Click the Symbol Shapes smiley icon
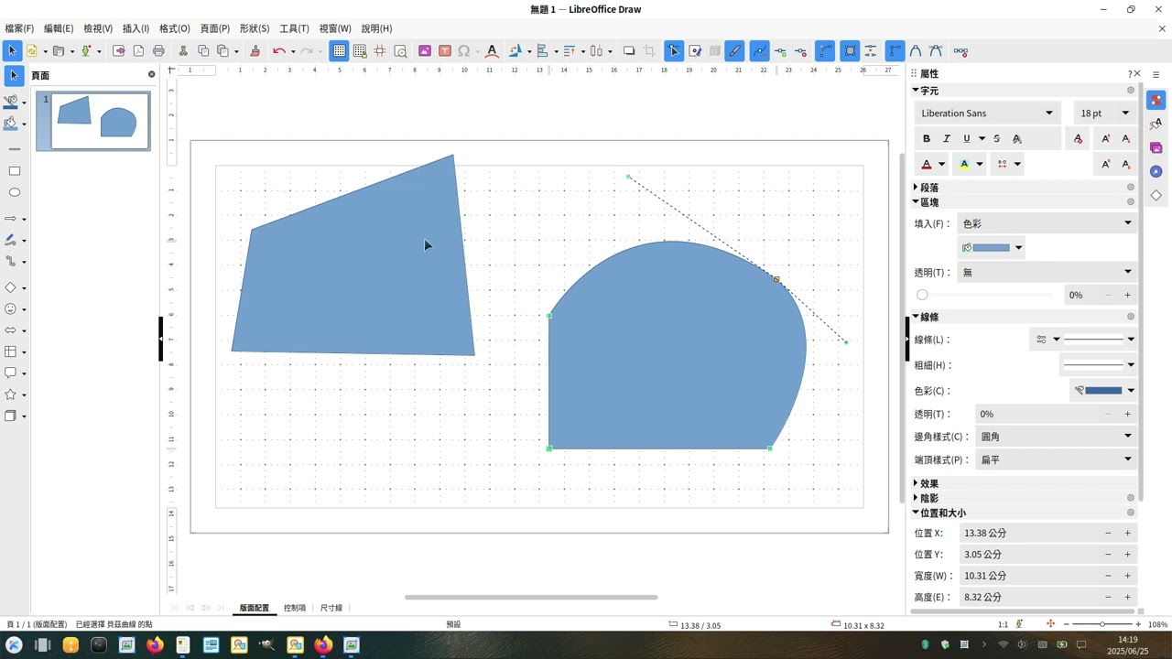1172x659 pixels. (x=11, y=309)
